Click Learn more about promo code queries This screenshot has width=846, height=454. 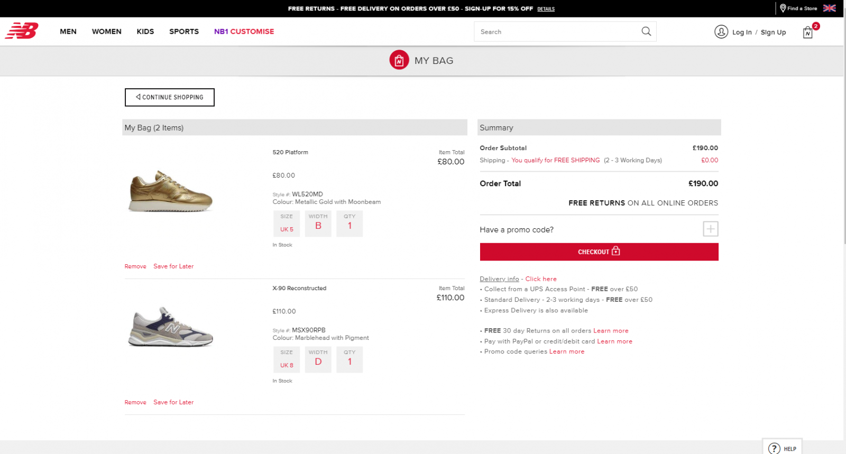[567, 351]
